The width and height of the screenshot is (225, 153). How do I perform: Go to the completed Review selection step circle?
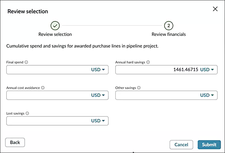pyautogui.click(x=55, y=26)
